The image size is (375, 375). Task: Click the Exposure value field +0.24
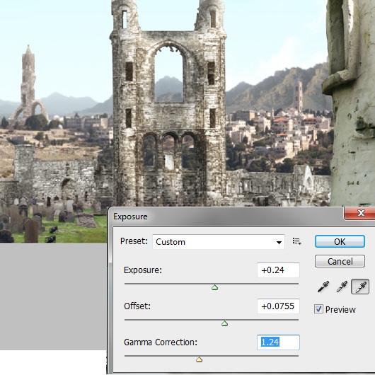click(278, 270)
